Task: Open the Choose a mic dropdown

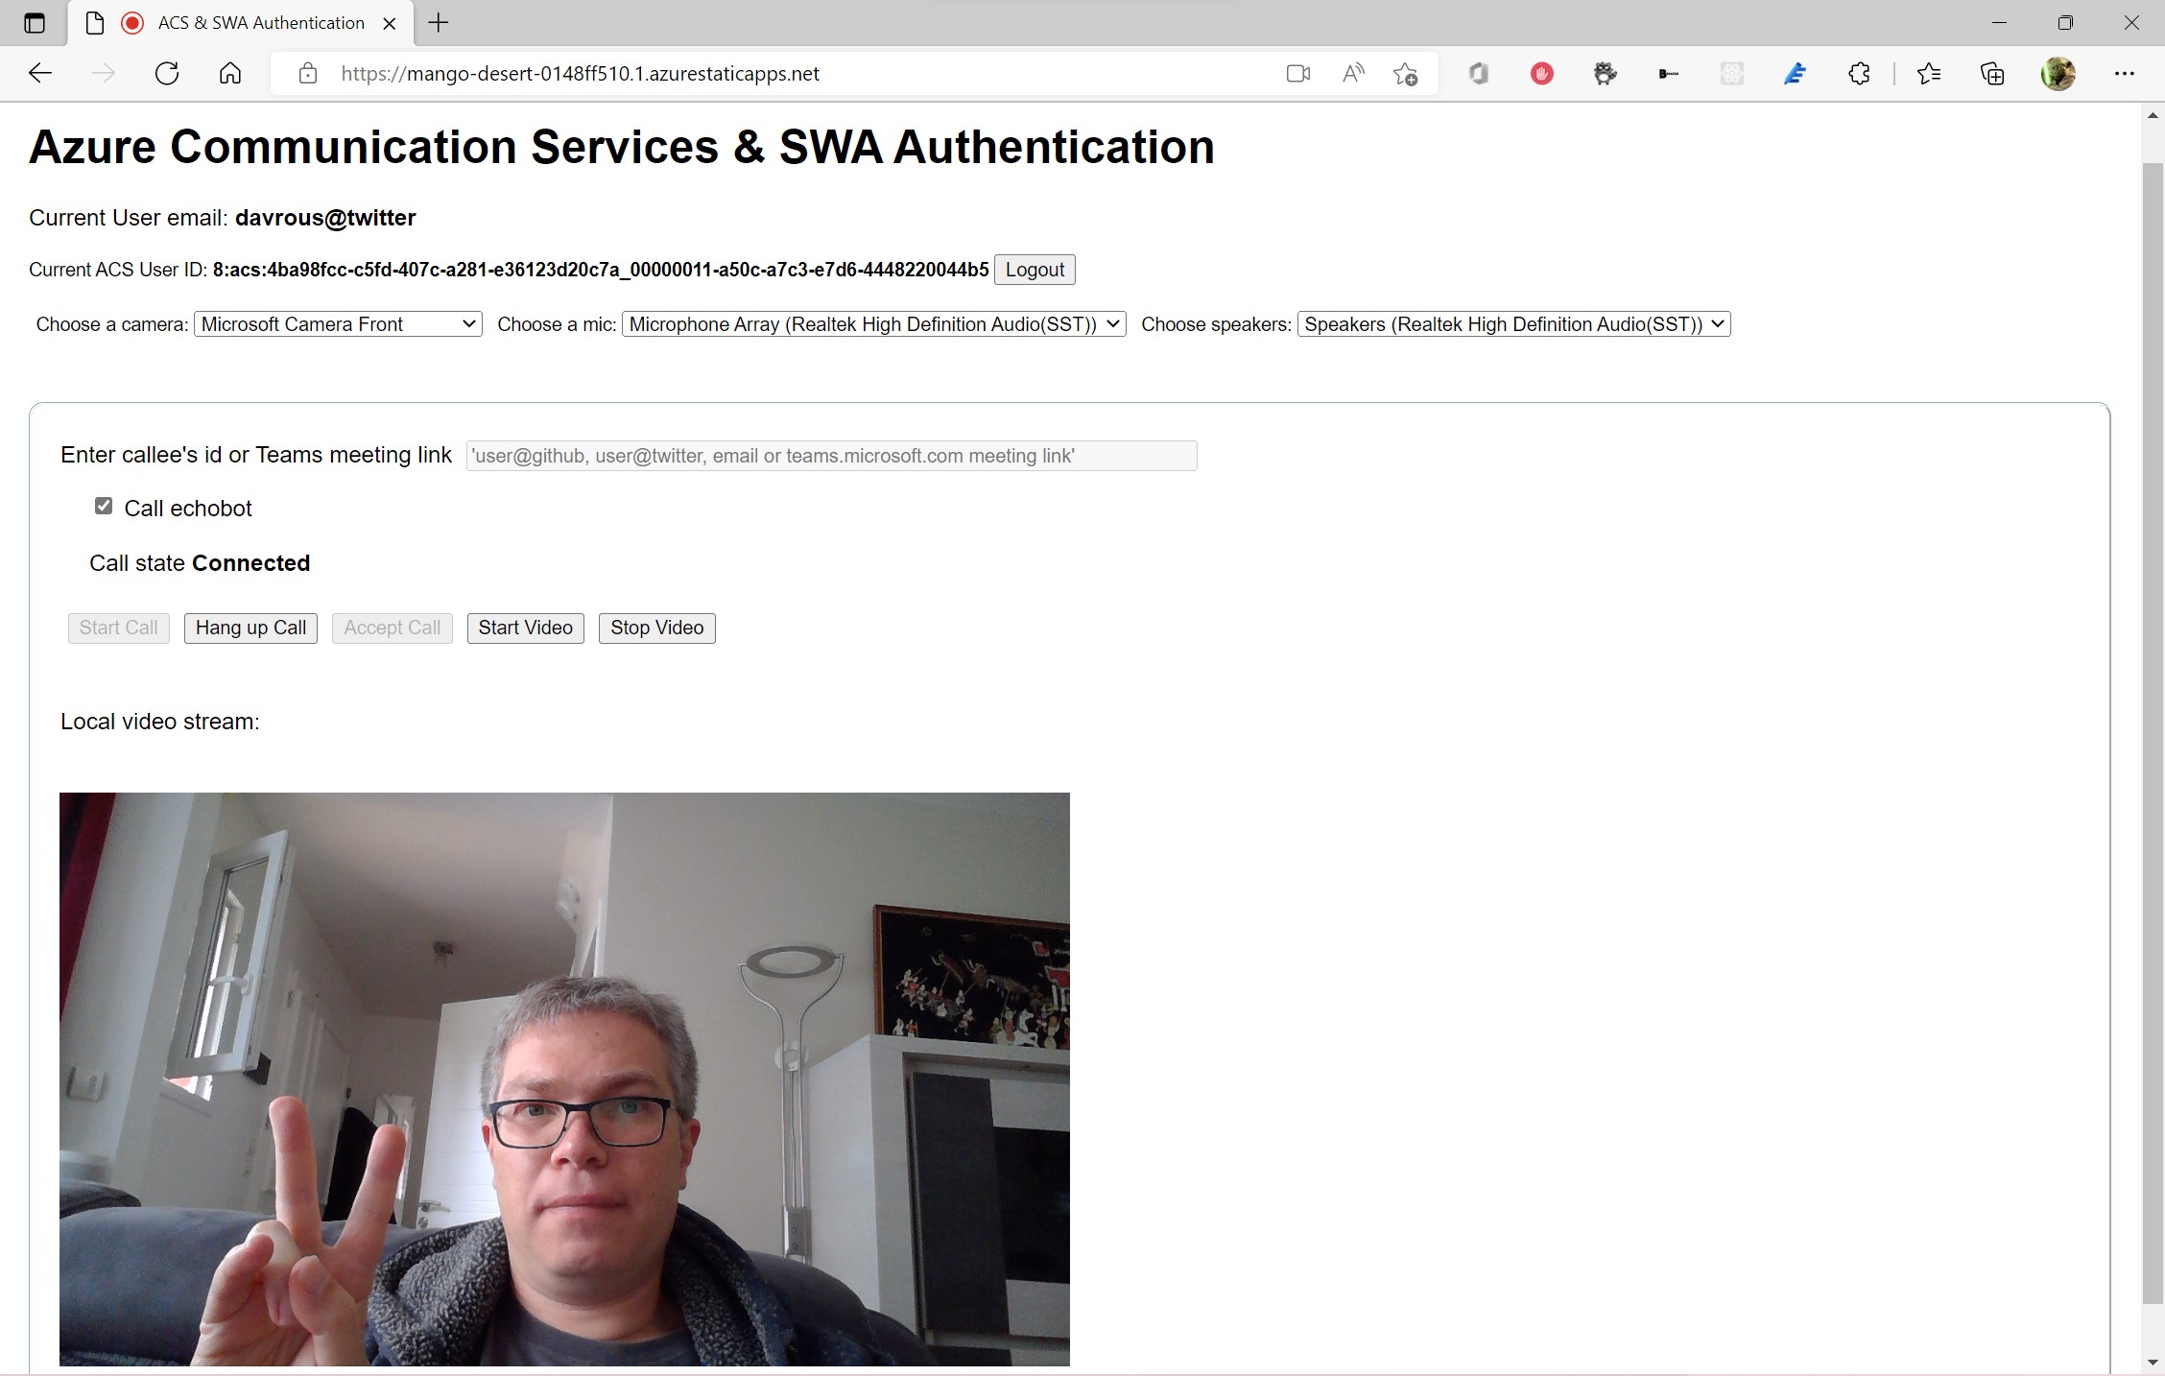Action: click(x=873, y=324)
